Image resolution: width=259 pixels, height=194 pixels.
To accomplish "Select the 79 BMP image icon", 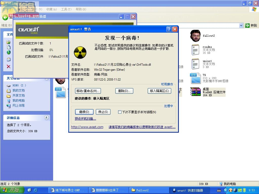I will [x=196, y=78].
